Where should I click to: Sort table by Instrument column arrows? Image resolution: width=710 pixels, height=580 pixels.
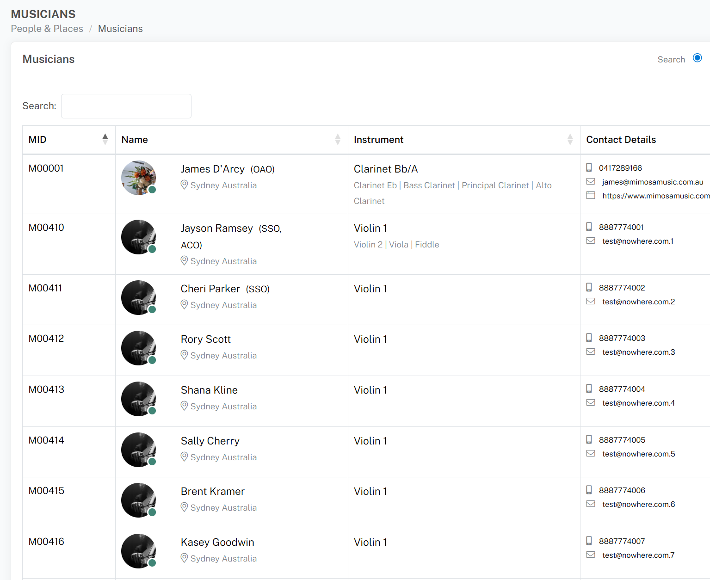click(570, 139)
